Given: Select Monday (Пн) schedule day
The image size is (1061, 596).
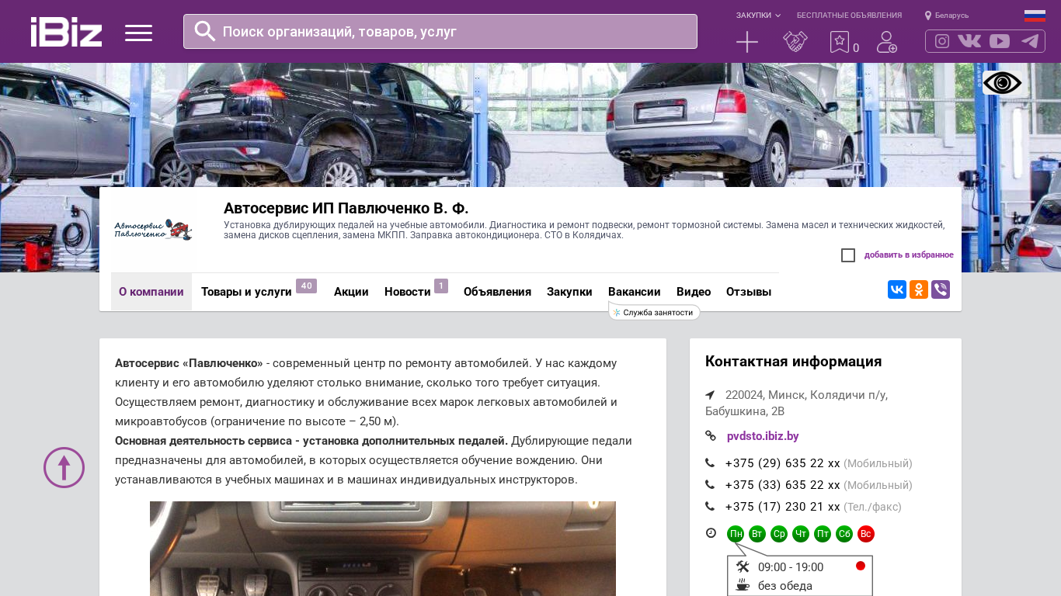Looking at the screenshot, I should click(x=736, y=534).
